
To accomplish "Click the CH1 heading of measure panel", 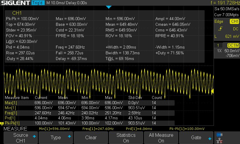I will [x=17, y=13].
